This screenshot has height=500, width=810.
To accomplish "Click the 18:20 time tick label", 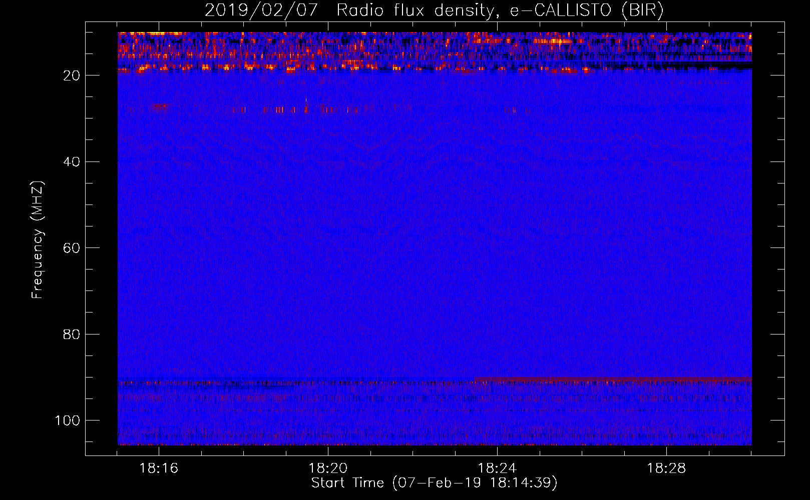I will 328,468.
